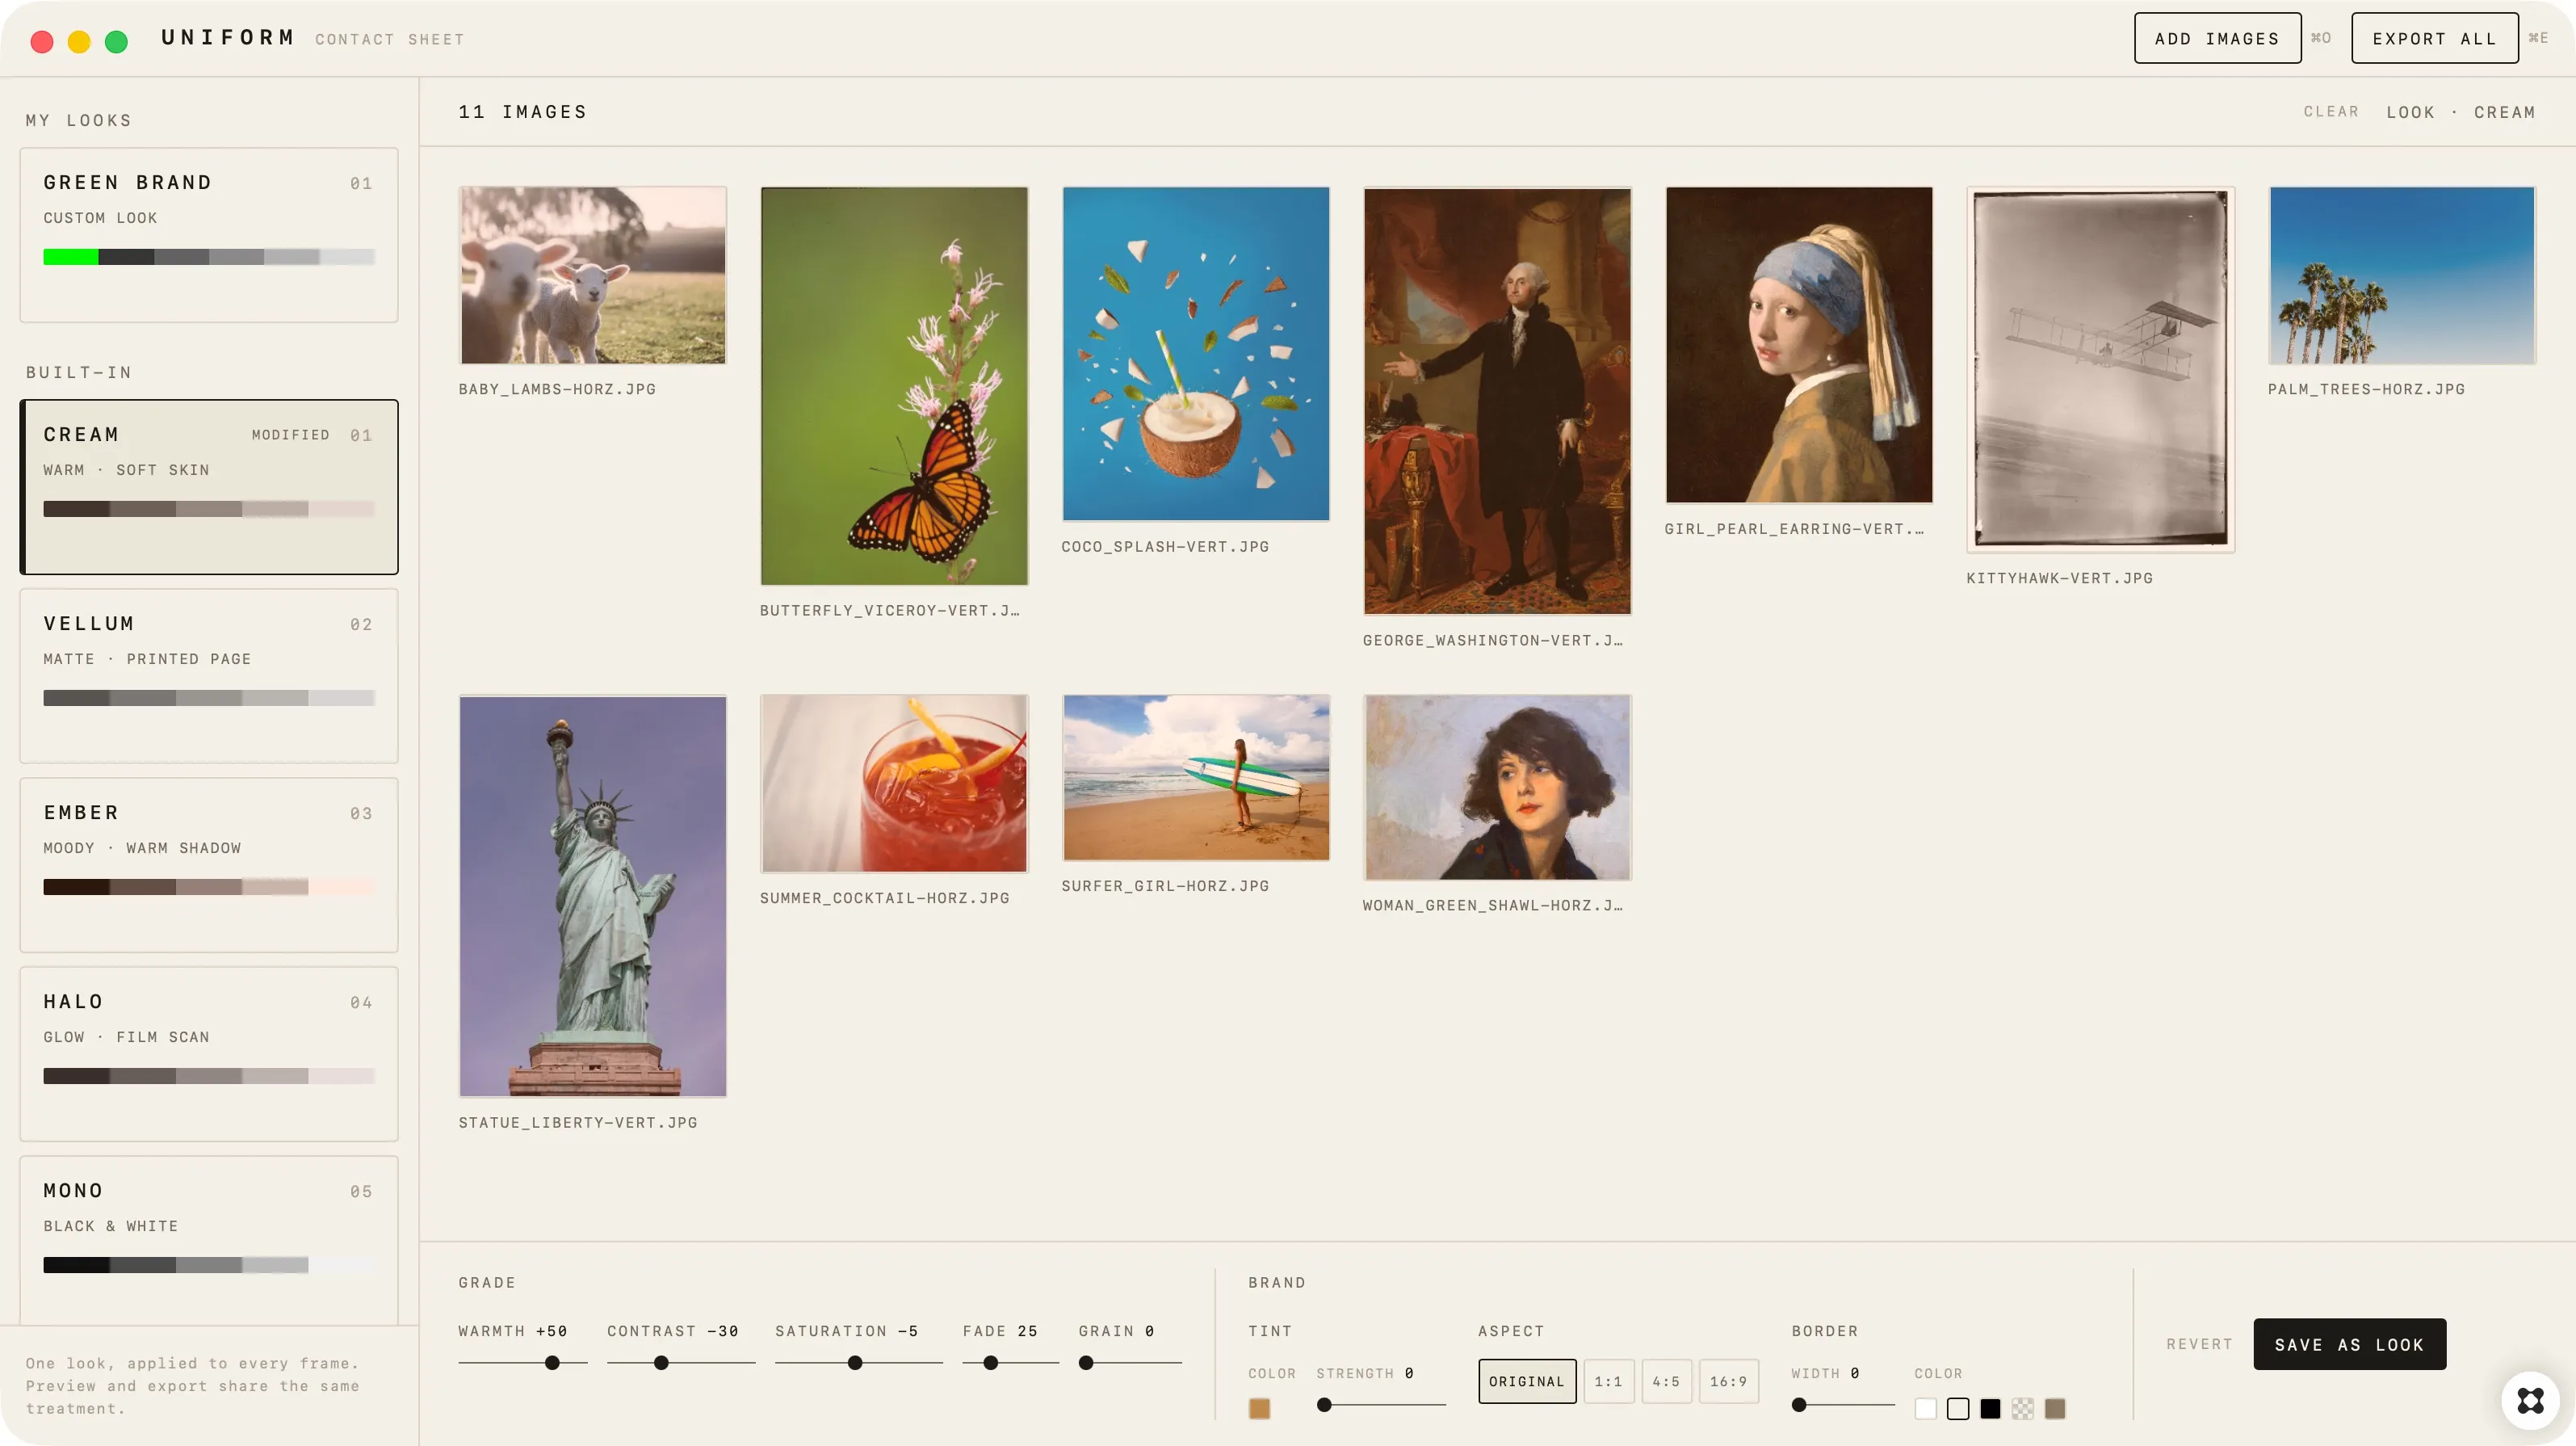Click the KITTYHAWK-VERT.JPG filename

click(2059, 578)
